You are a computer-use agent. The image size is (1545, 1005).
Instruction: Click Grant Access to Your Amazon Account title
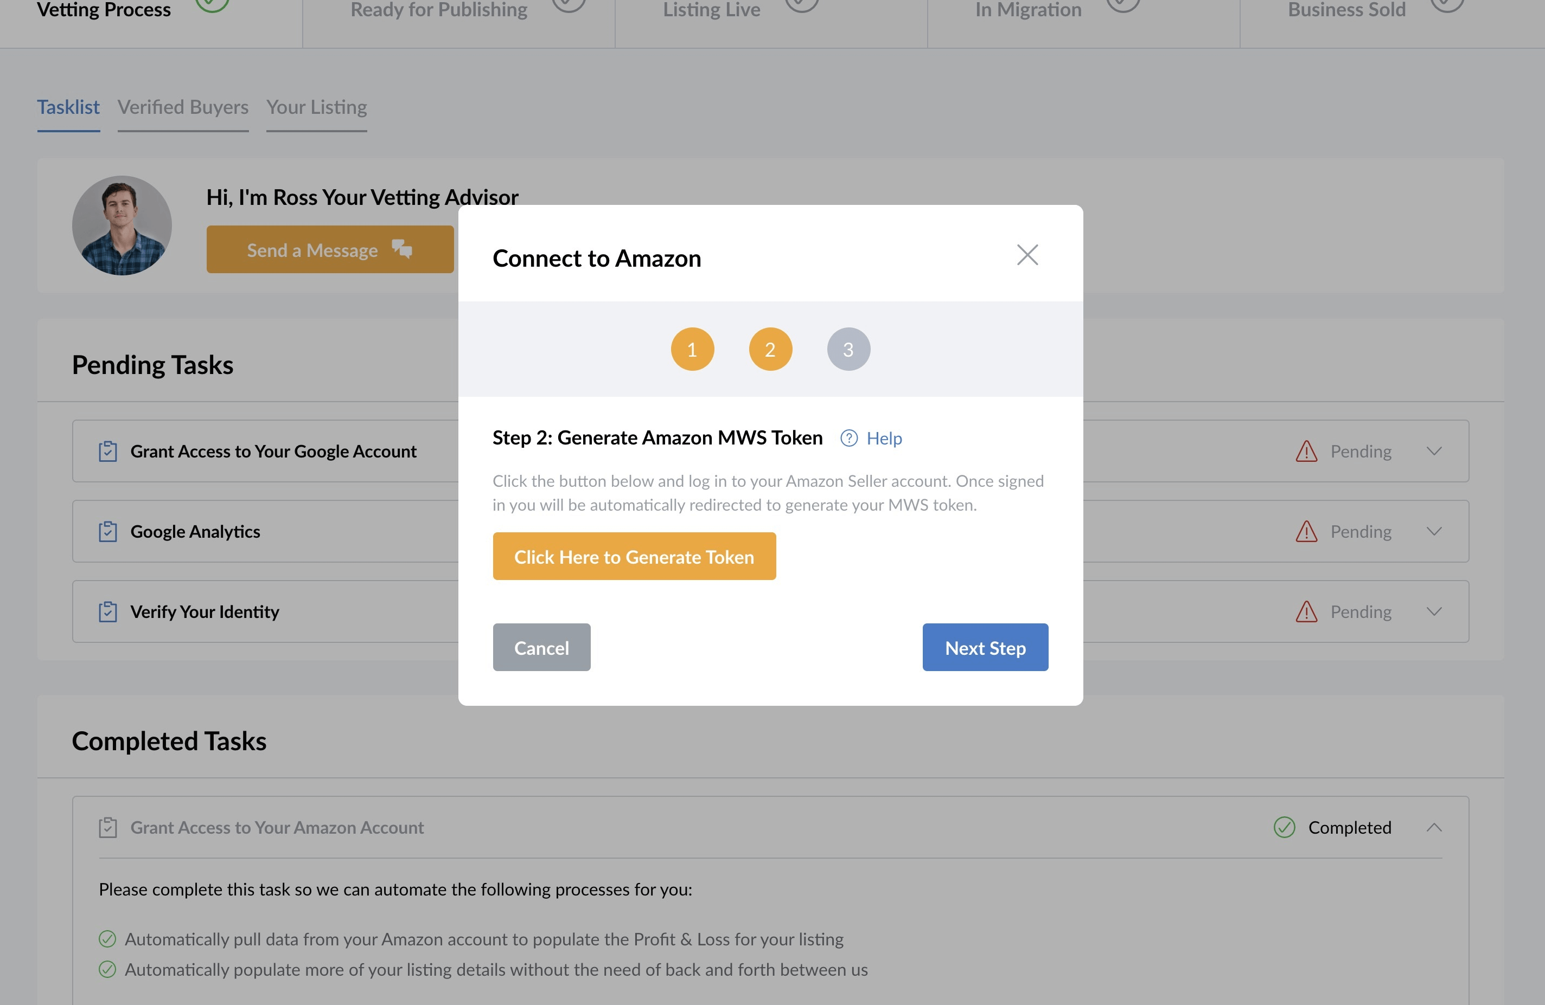[x=277, y=827]
